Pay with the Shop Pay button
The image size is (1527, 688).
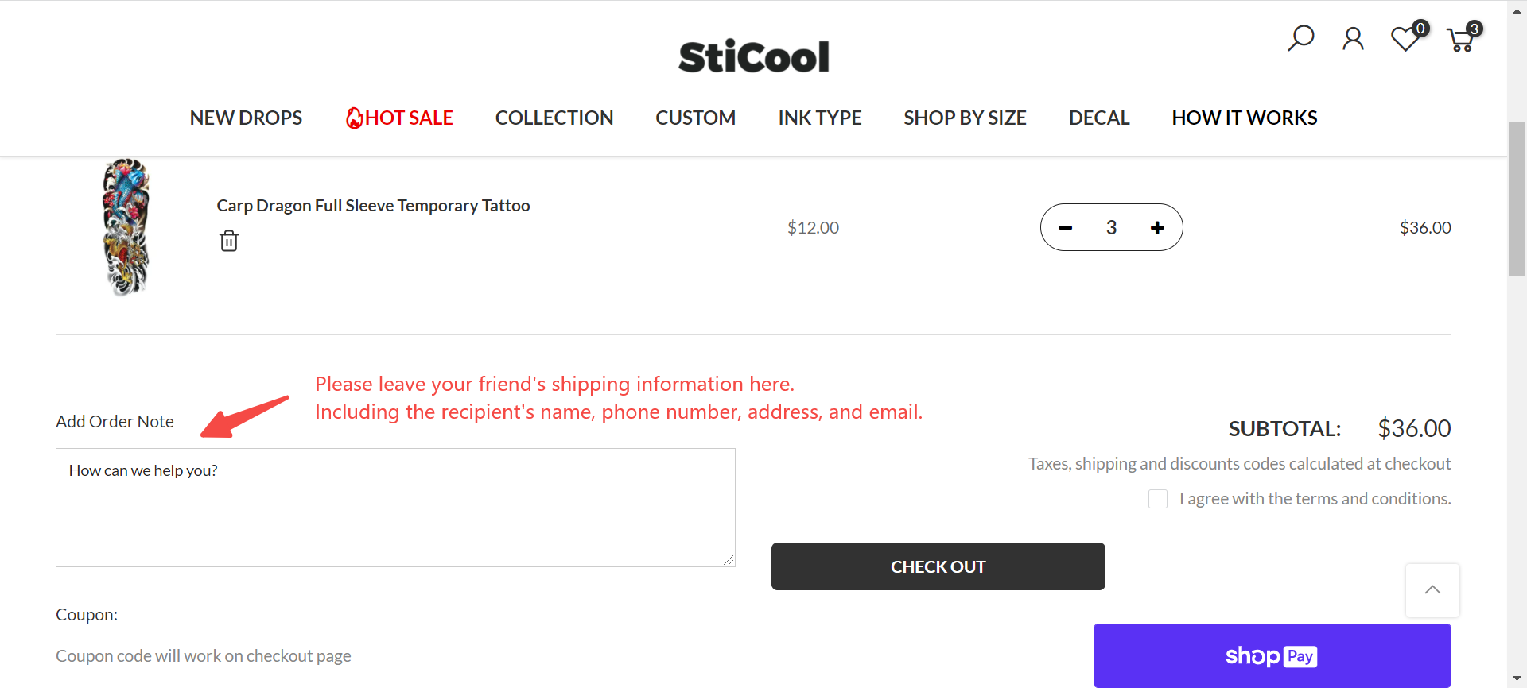pos(1272,655)
